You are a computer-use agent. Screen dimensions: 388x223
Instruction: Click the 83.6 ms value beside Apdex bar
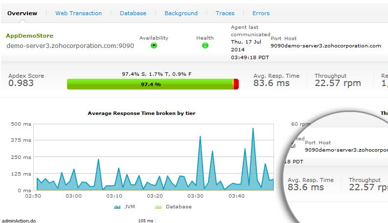pos(272,83)
